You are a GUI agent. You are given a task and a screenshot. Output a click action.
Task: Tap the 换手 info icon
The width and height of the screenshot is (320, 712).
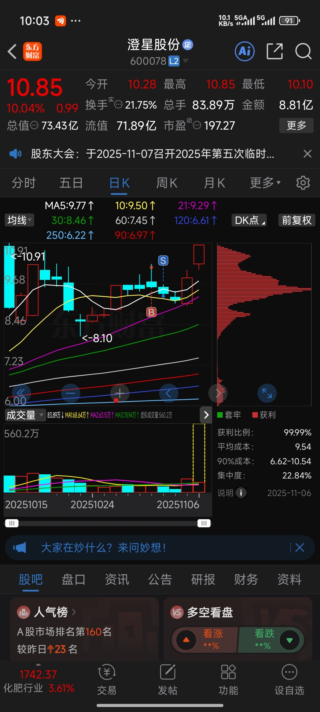coord(118,105)
